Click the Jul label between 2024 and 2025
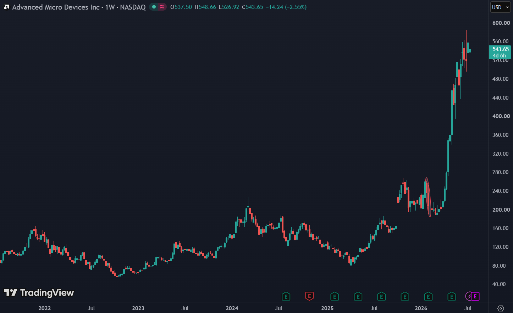Image resolution: width=513 pixels, height=313 pixels. pyautogui.click(x=279, y=308)
